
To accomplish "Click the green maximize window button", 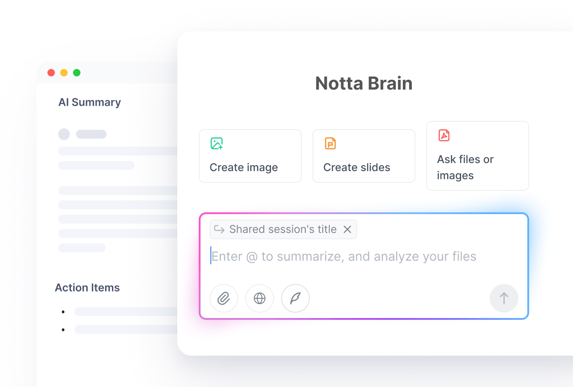I will pos(77,73).
